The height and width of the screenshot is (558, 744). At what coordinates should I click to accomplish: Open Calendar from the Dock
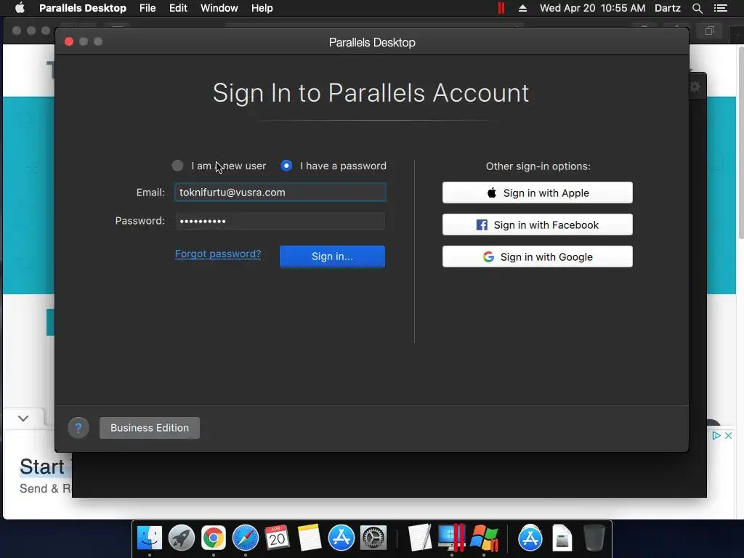[x=277, y=538]
